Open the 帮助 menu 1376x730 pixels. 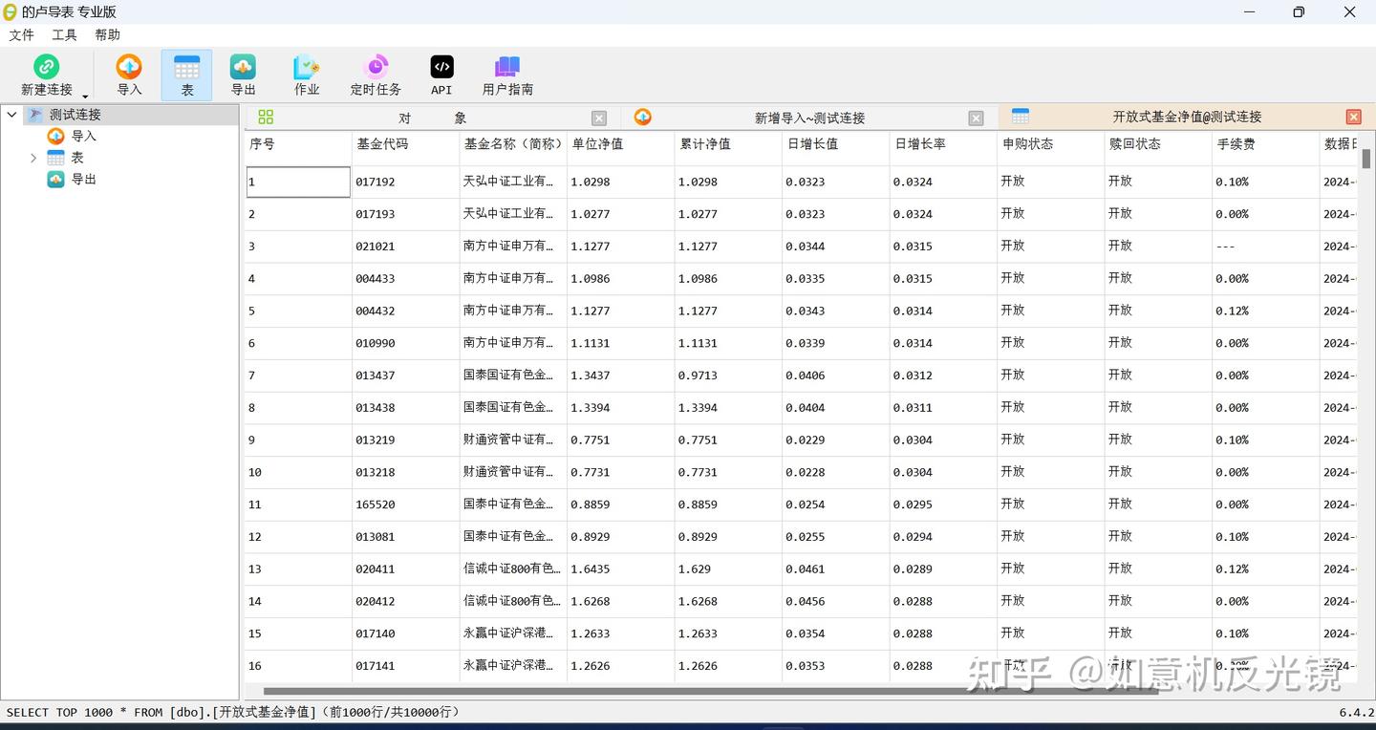coord(107,34)
